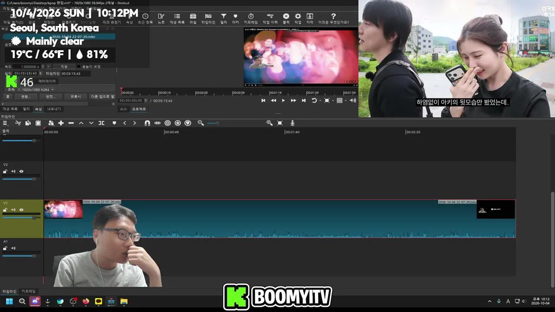Switch to the 내보내기 (Export) tab
Viewport: 555px width, 312px height.
click(x=54, y=109)
